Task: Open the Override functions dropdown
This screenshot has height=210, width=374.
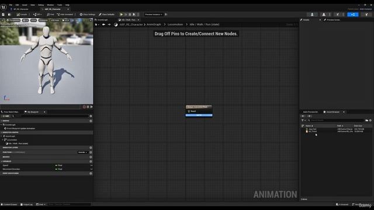Action: pos(83,152)
